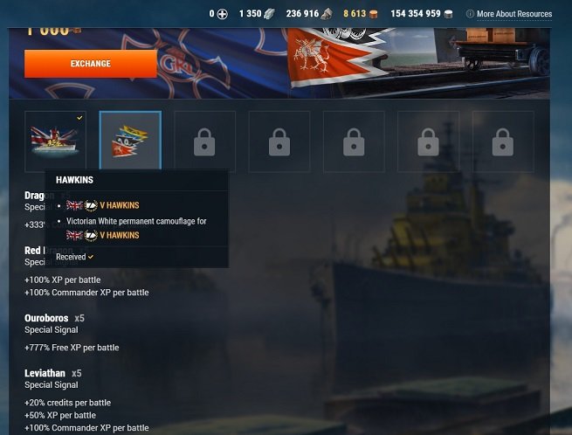The width and height of the screenshot is (572, 435).
Task: Click the info icon beside More About Resources
Action: pyautogui.click(x=470, y=14)
